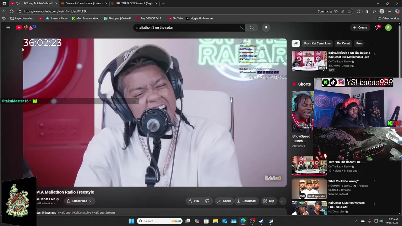The height and width of the screenshot is (226, 402).
Task: Start voice search with the microphone
Action: pos(266,28)
